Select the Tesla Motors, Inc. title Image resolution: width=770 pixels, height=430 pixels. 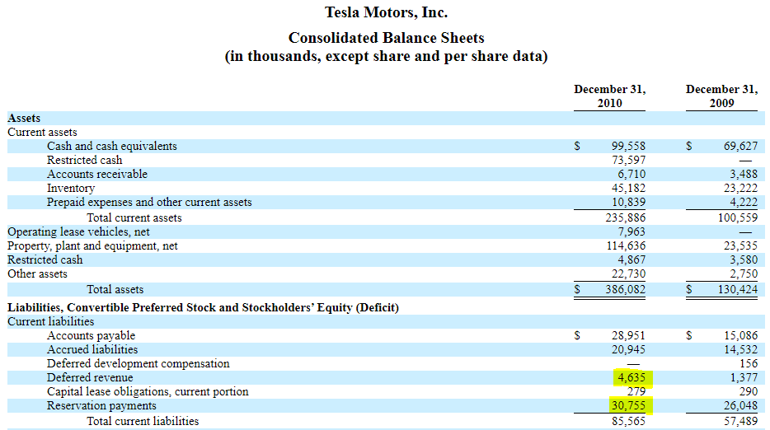coord(386,12)
